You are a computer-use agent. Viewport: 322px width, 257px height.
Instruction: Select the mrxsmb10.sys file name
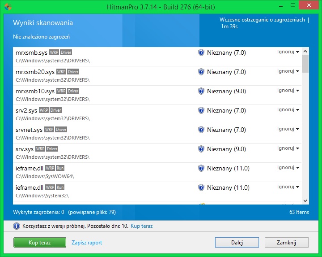35,91
